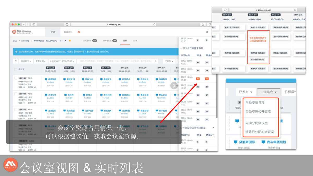This screenshot has width=313, height=176.
Task: Click the refresh icon left of 房间视图
Action: point(16,61)
